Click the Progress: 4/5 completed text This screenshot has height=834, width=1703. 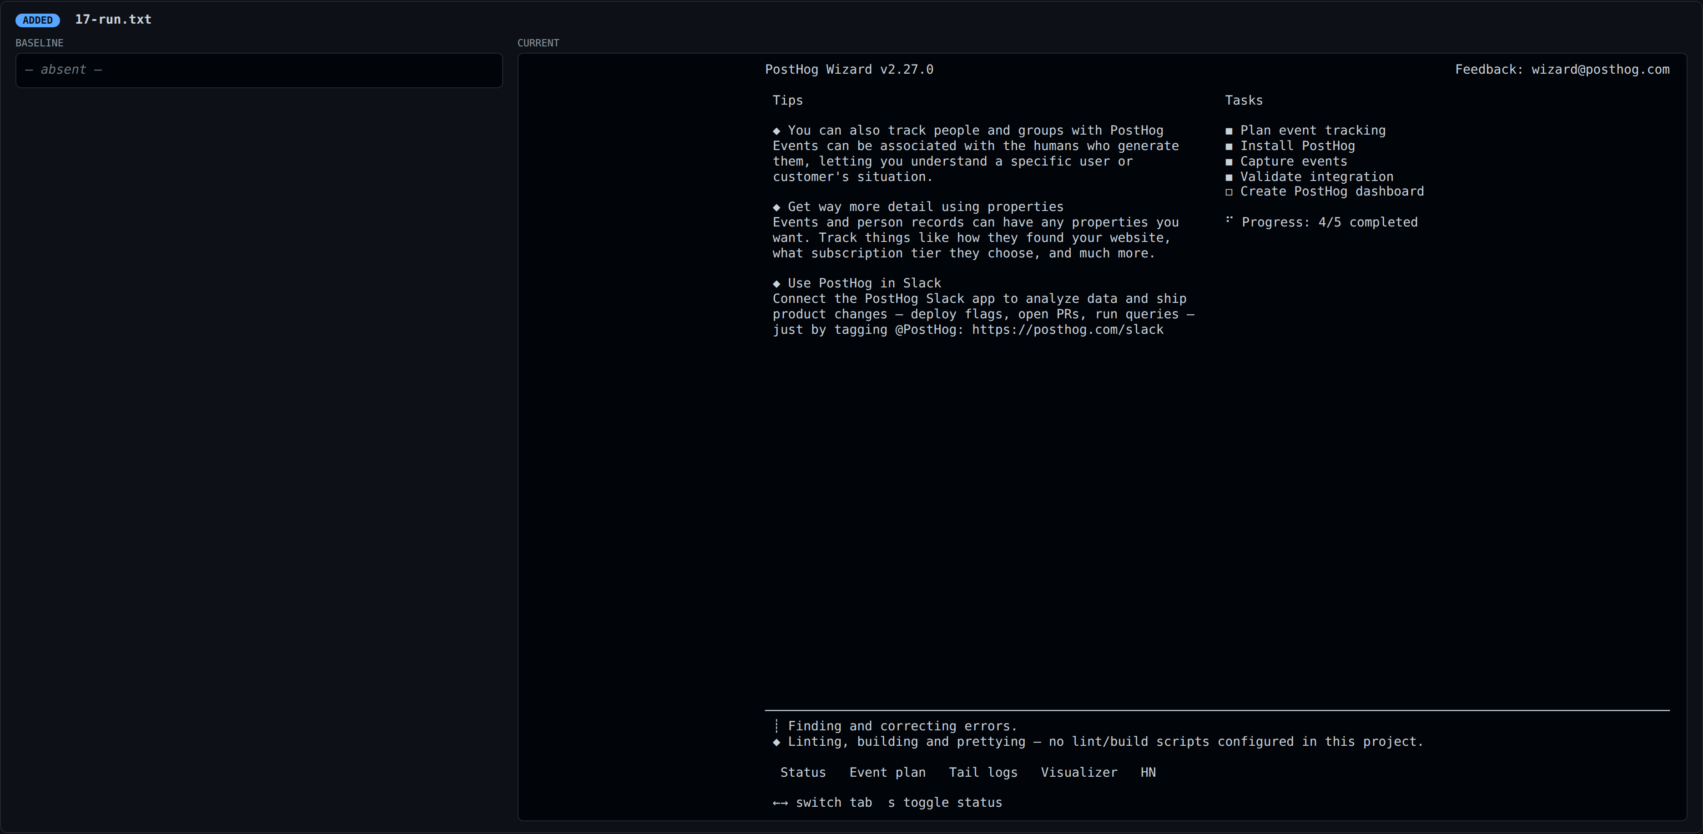[x=1330, y=222]
